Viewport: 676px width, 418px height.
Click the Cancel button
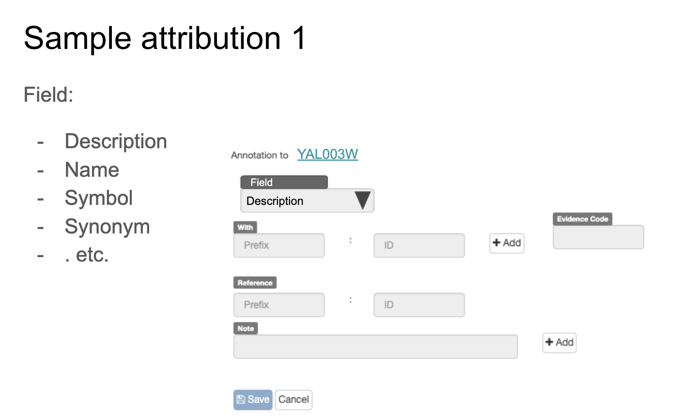[x=293, y=399]
